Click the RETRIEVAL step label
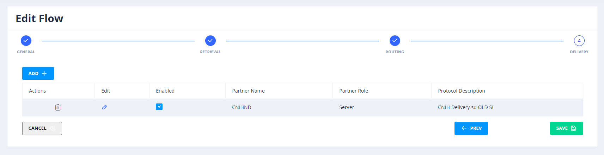 point(211,52)
